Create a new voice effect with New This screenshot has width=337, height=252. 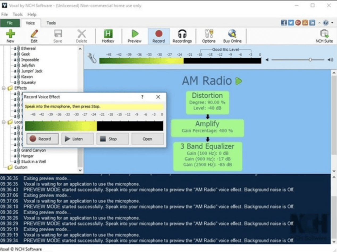11,36
